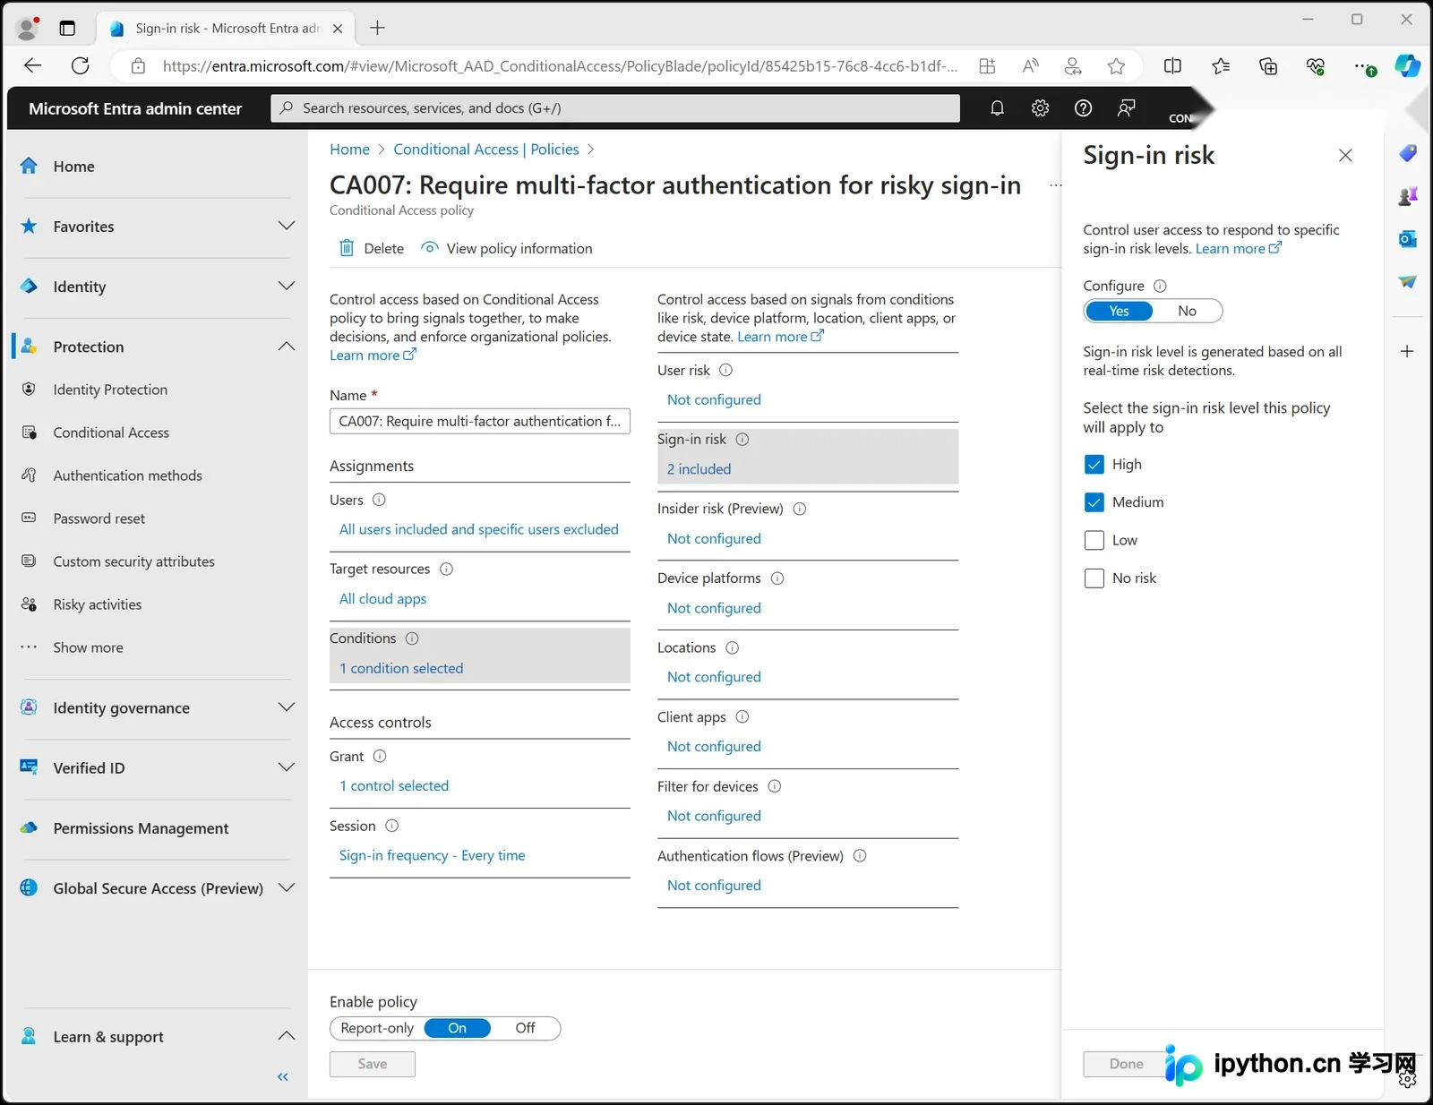Uncheck the Medium risk level checkbox

tap(1094, 502)
